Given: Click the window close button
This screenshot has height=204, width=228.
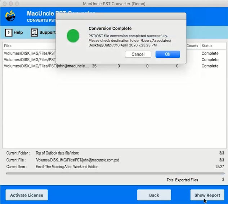Looking at the screenshot, I should [5, 4].
